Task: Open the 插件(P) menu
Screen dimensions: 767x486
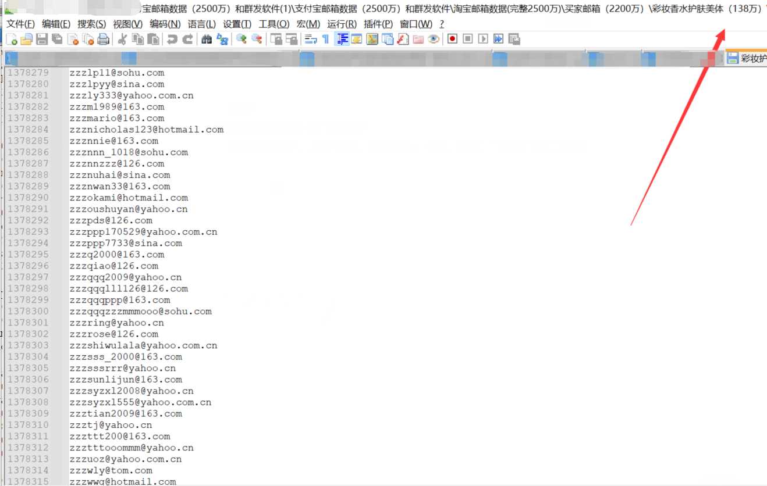Action: pos(378,24)
